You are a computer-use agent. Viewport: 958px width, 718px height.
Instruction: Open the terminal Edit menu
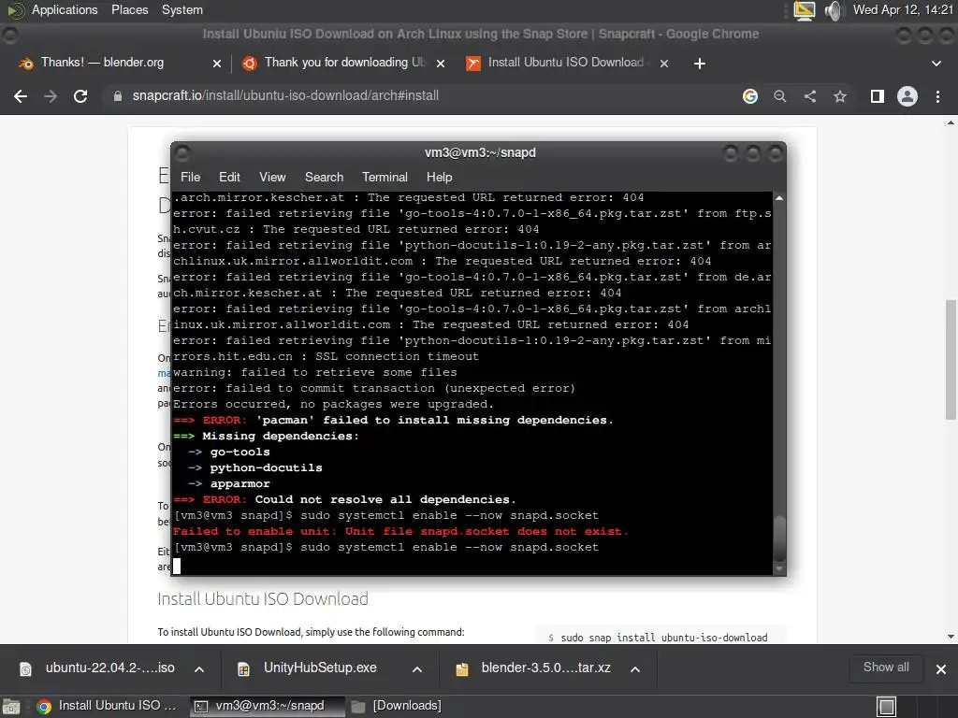(x=229, y=177)
